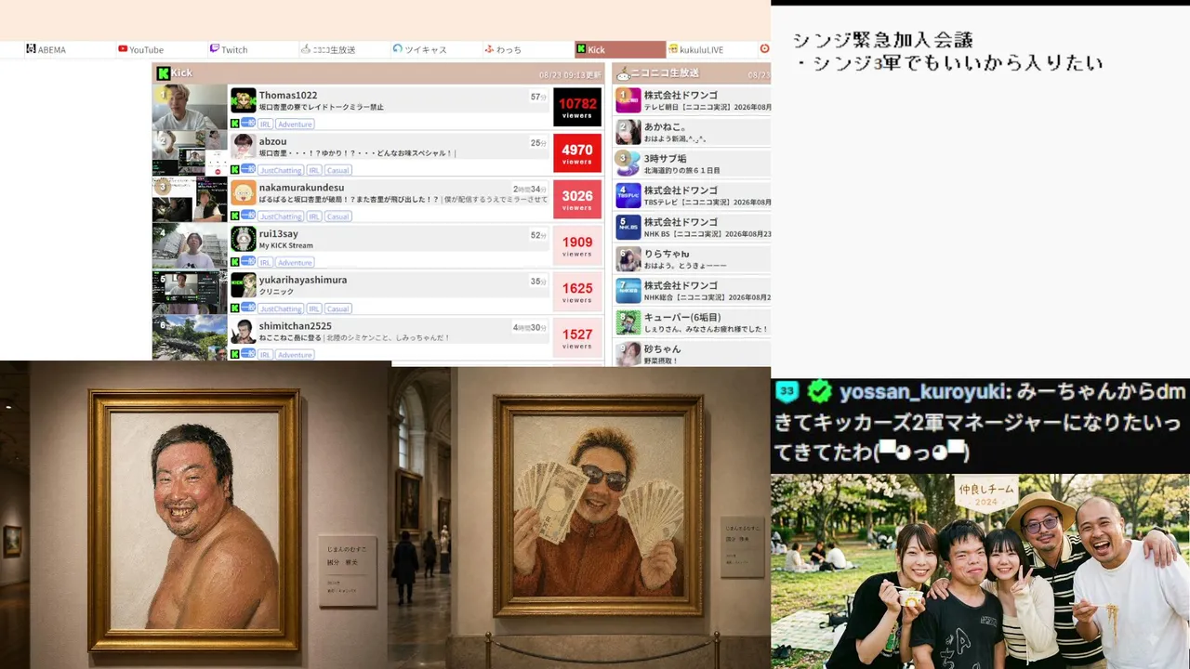Screen dimensions: 1190x669
Task: Click the IRL tag on Thomas1022's row
Action: point(265,125)
